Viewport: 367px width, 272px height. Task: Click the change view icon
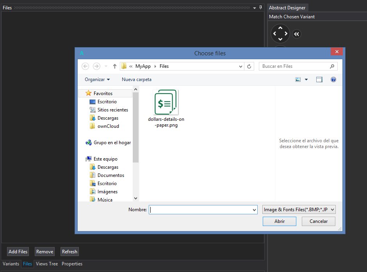tap(298, 79)
